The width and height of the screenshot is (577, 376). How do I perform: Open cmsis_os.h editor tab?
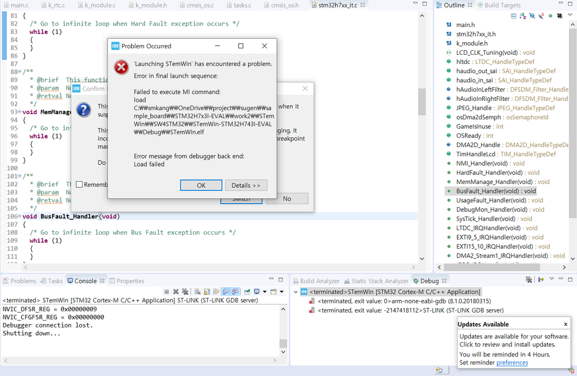281,5
